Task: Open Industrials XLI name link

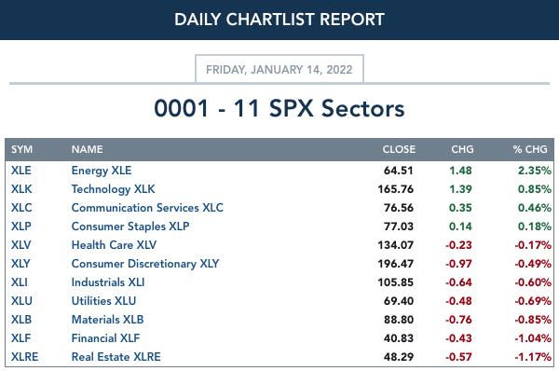Action: 108,282
